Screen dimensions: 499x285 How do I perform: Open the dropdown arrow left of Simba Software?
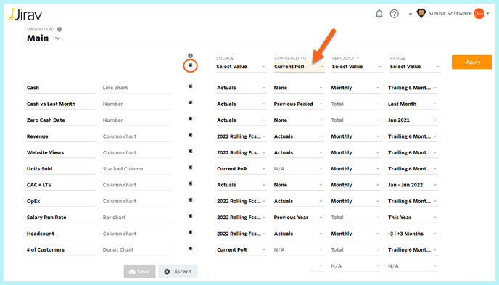[x=411, y=14]
